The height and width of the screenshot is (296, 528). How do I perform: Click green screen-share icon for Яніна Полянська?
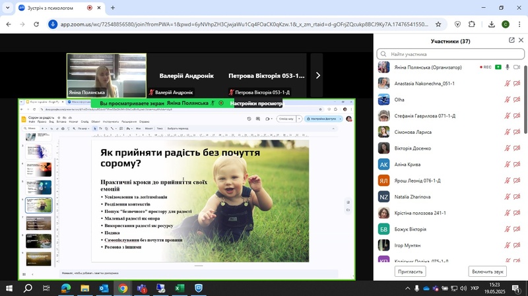[498, 67]
